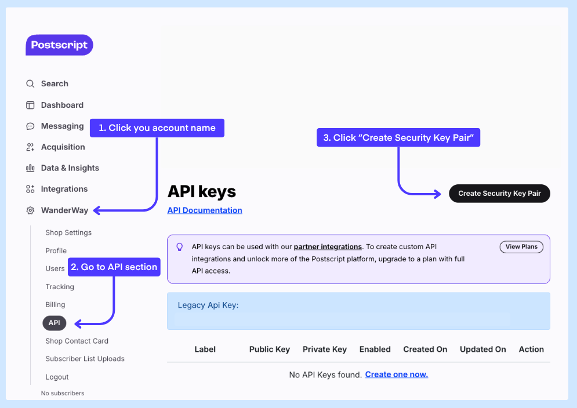Open Data & Insights

click(x=70, y=168)
